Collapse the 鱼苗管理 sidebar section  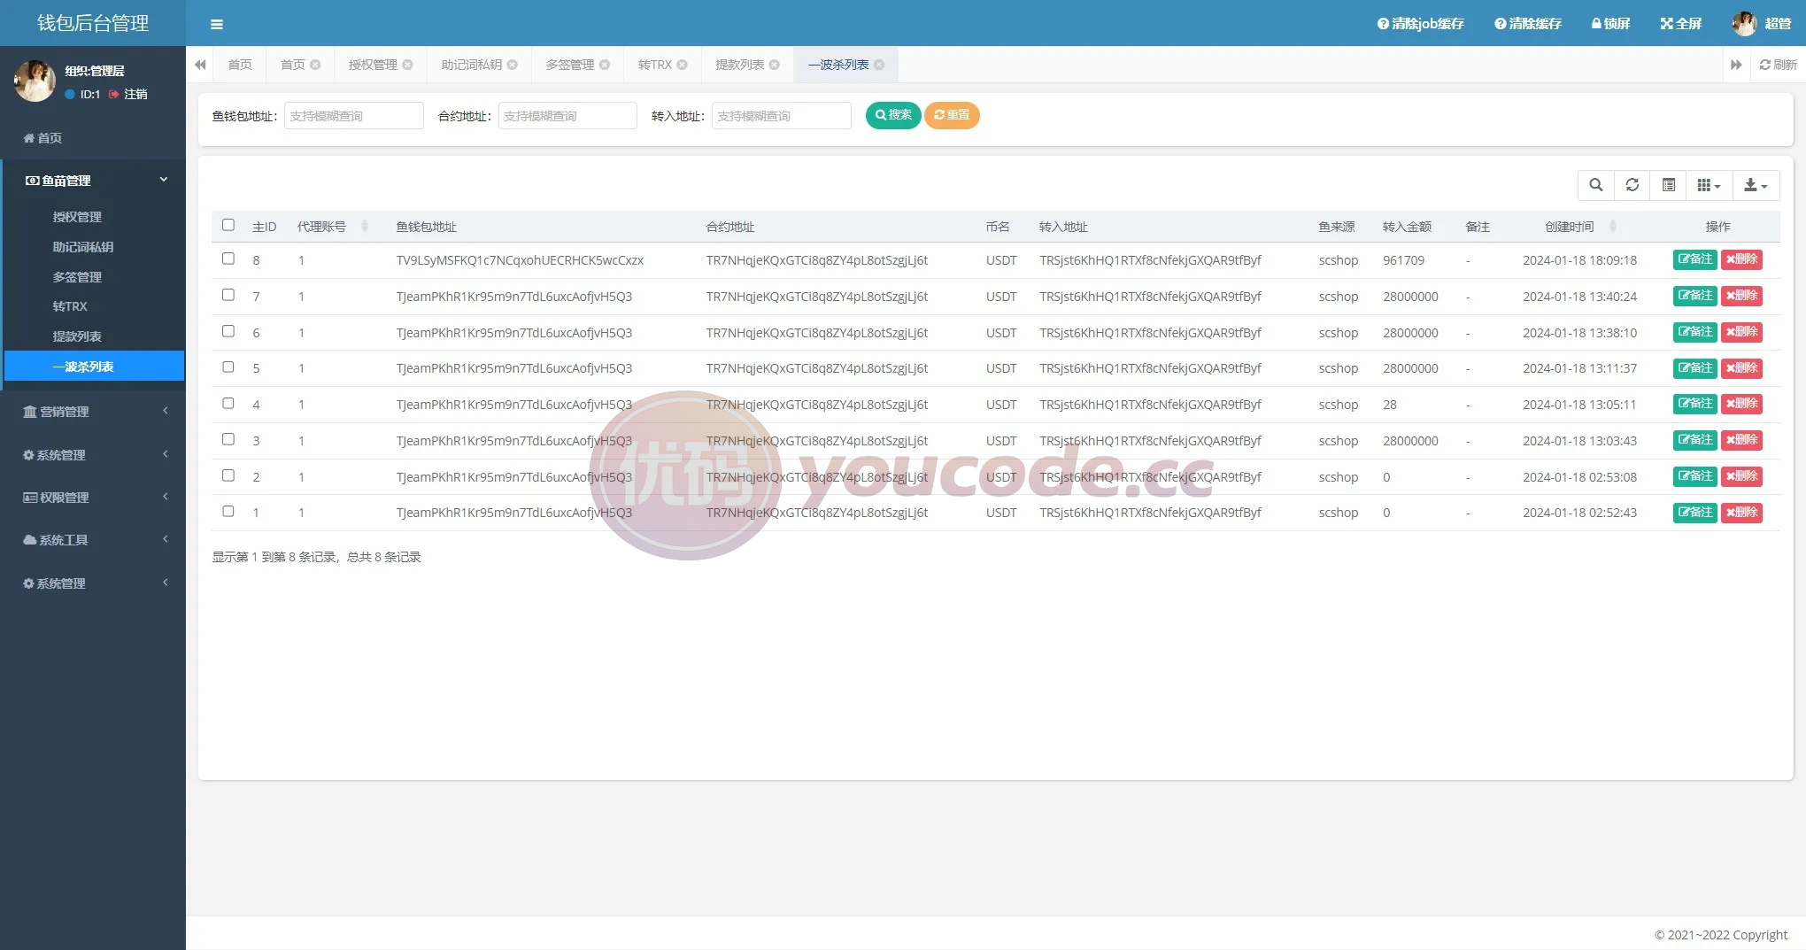tap(94, 181)
